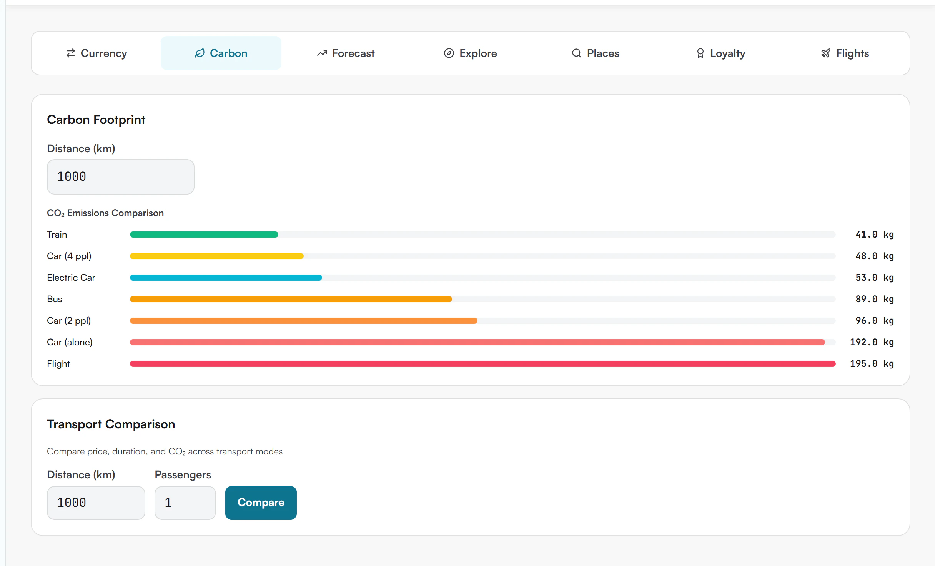The height and width of the screenshot is (566, 935).
Task: Switch to the Currency tab
Action: pos(96,53)
